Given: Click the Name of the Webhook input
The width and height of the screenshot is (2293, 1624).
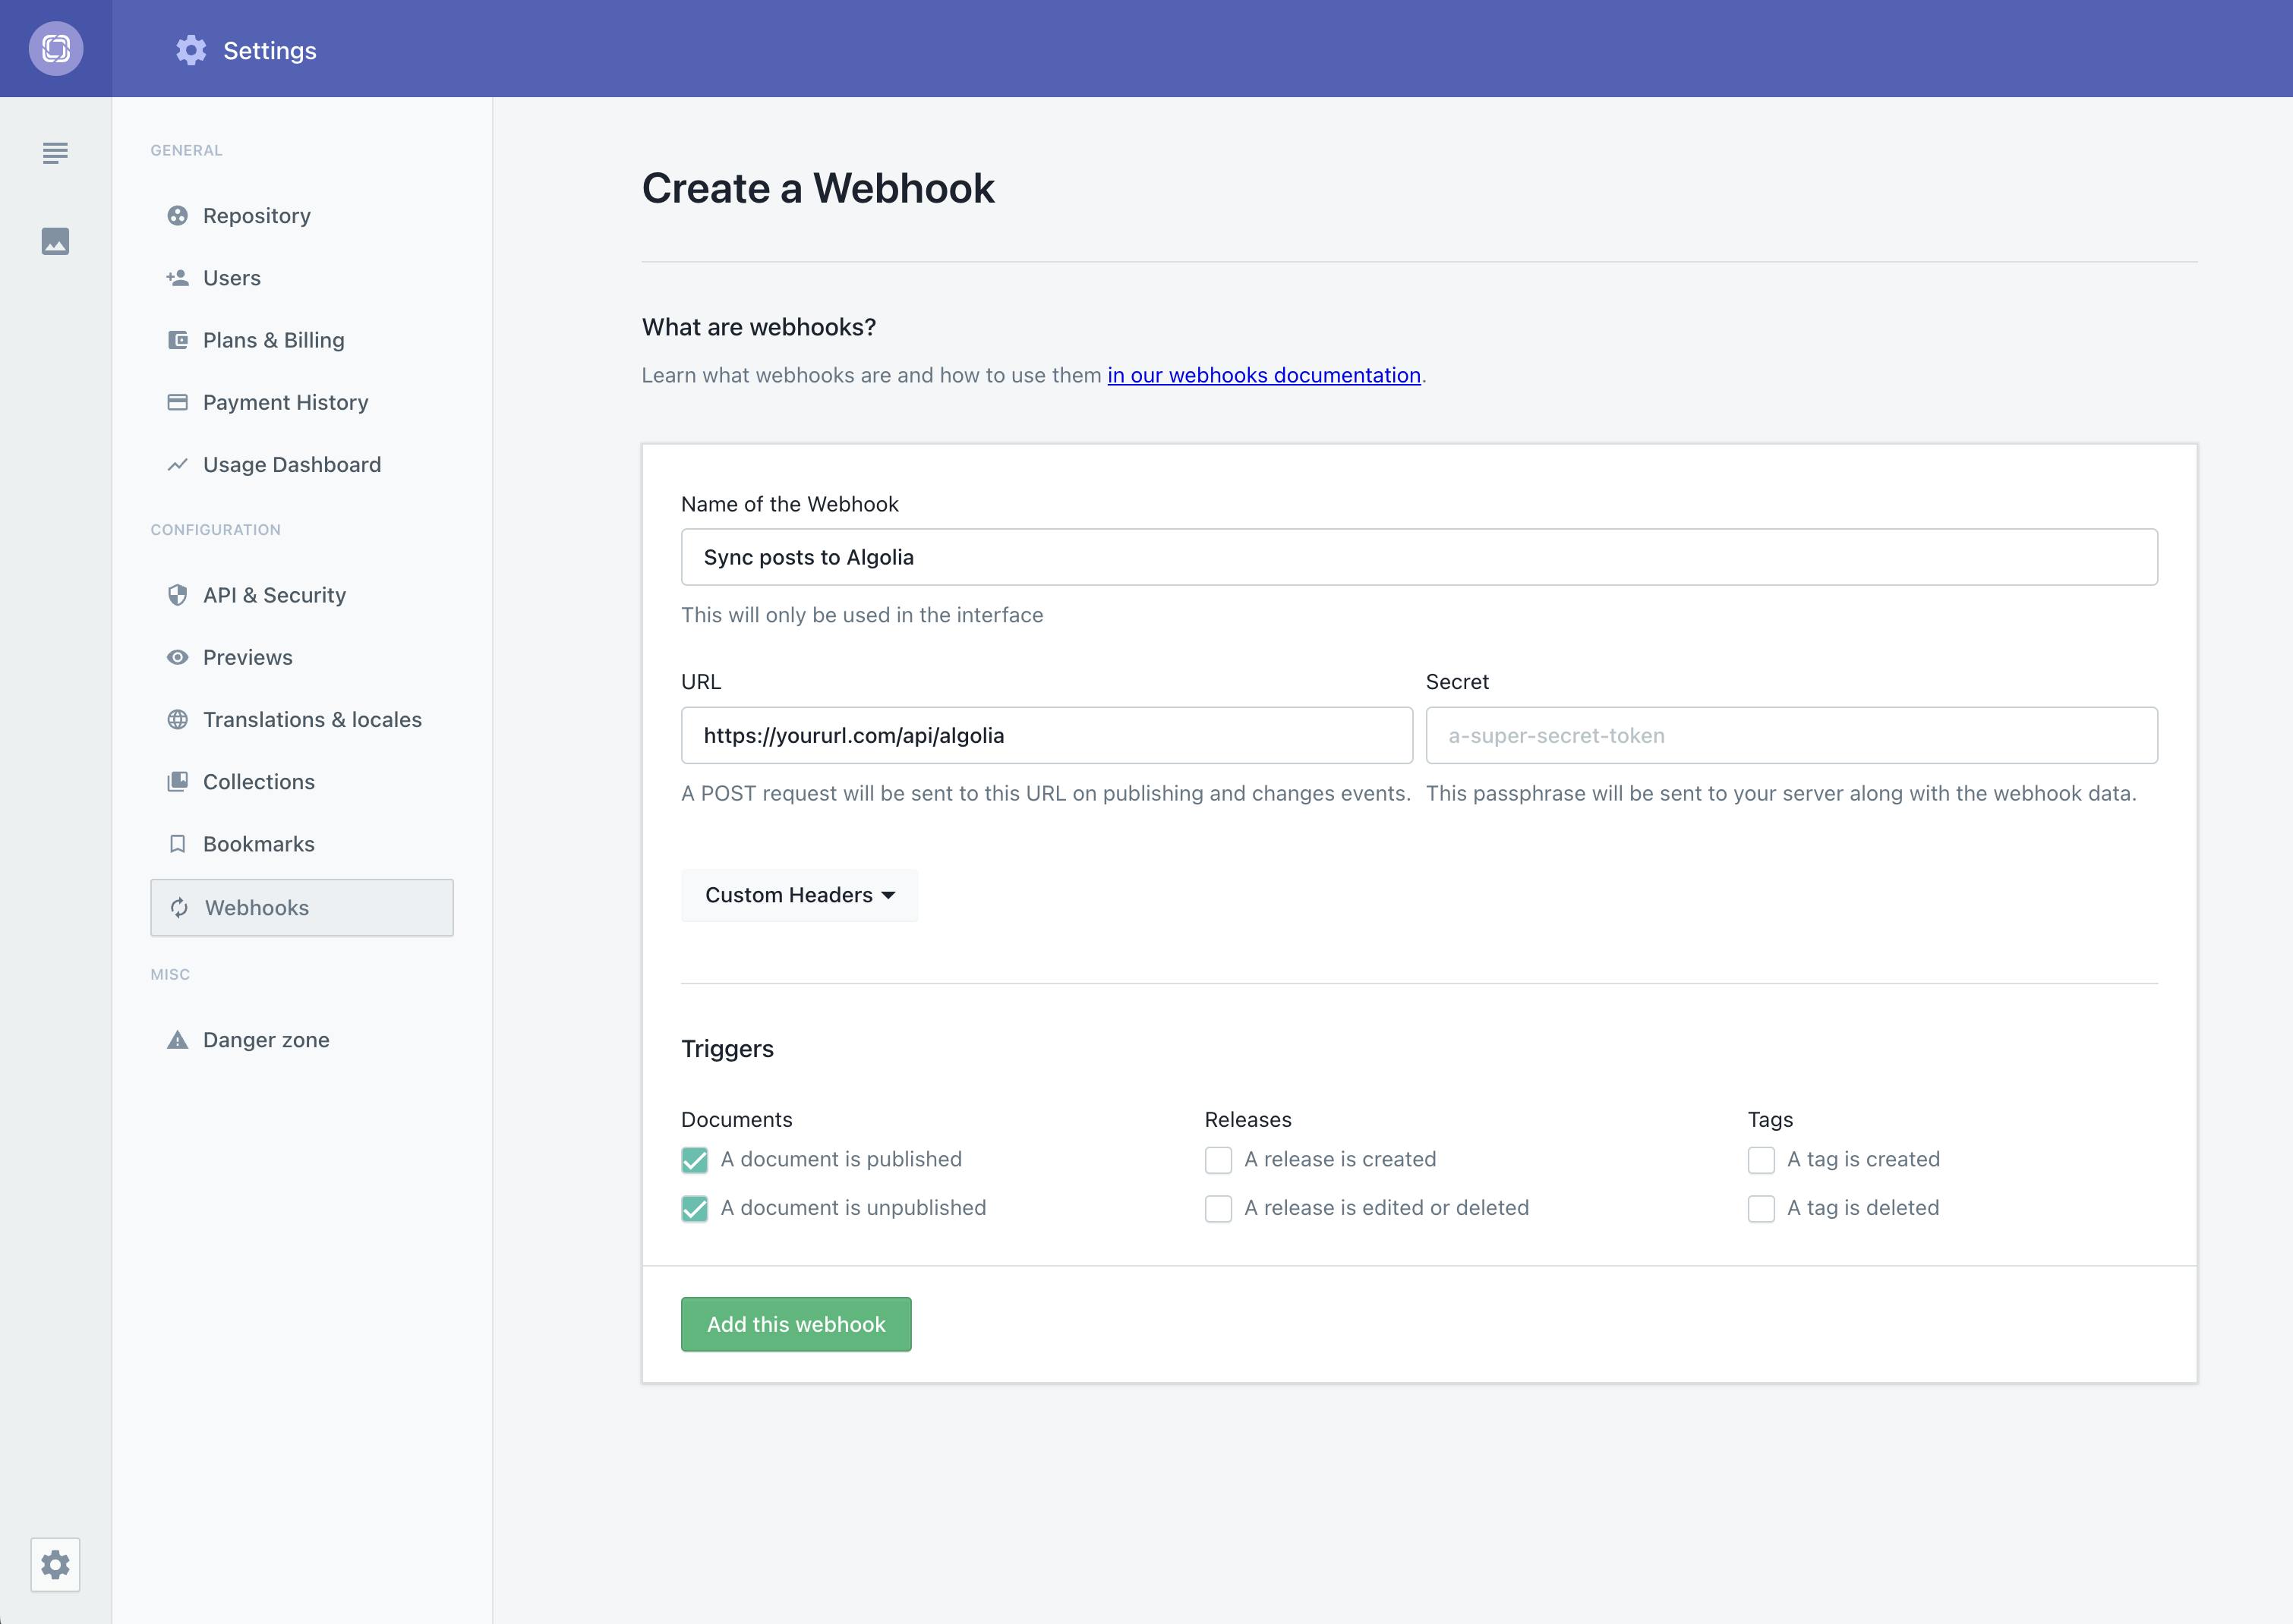Looking at the screenshot, I should pos(1421,555).
